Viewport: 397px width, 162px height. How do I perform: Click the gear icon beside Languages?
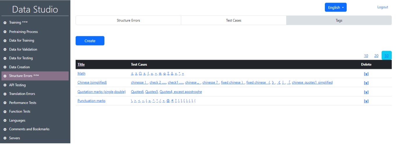click(x=5, y=121)
